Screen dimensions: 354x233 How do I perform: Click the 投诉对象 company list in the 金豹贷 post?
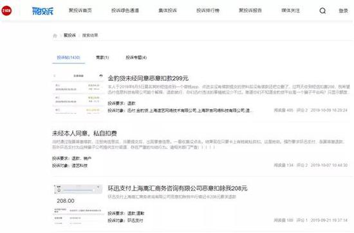(x=180, y=110)
